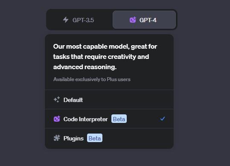Click the sparkles icon beside Default
This screenshot has height=166, width=230.
(57, 99)
